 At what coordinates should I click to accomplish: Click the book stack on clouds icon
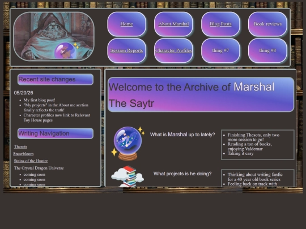(x=127, y=176)
